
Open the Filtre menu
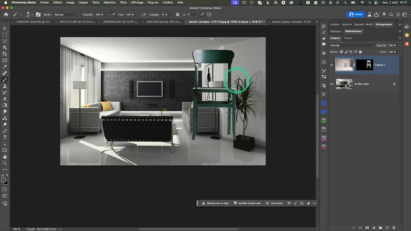pos(123,2)
